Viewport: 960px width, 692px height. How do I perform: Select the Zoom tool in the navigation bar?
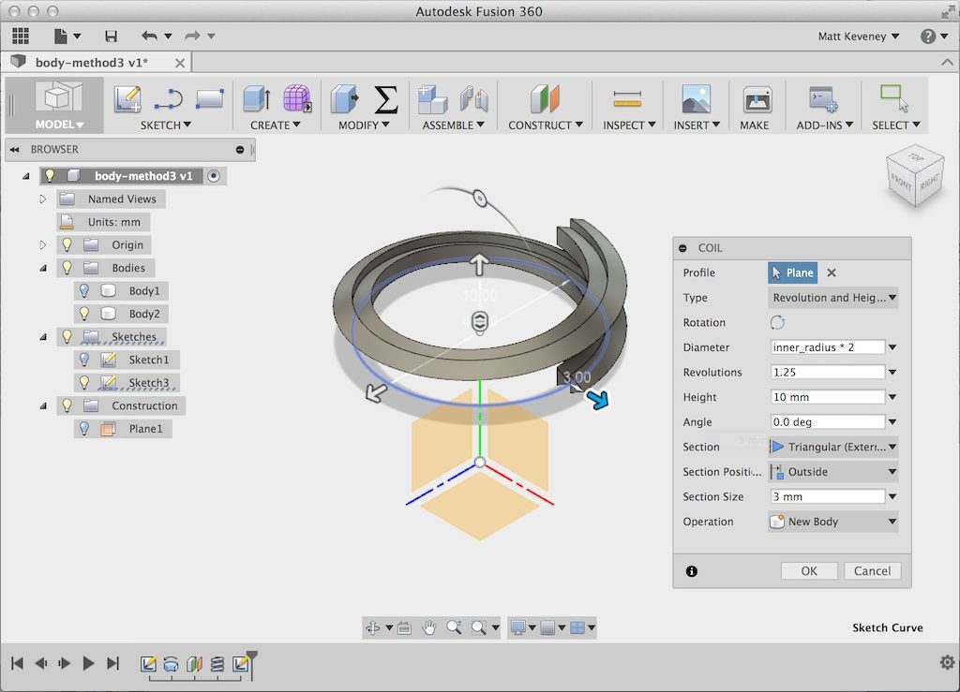(454, 627)
